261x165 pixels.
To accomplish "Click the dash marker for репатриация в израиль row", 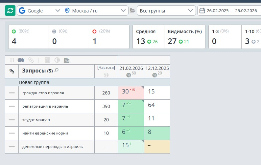I will (x=12, y=106).
